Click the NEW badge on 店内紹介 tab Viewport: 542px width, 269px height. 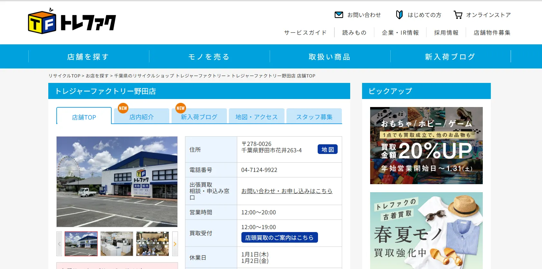point(123,108)
